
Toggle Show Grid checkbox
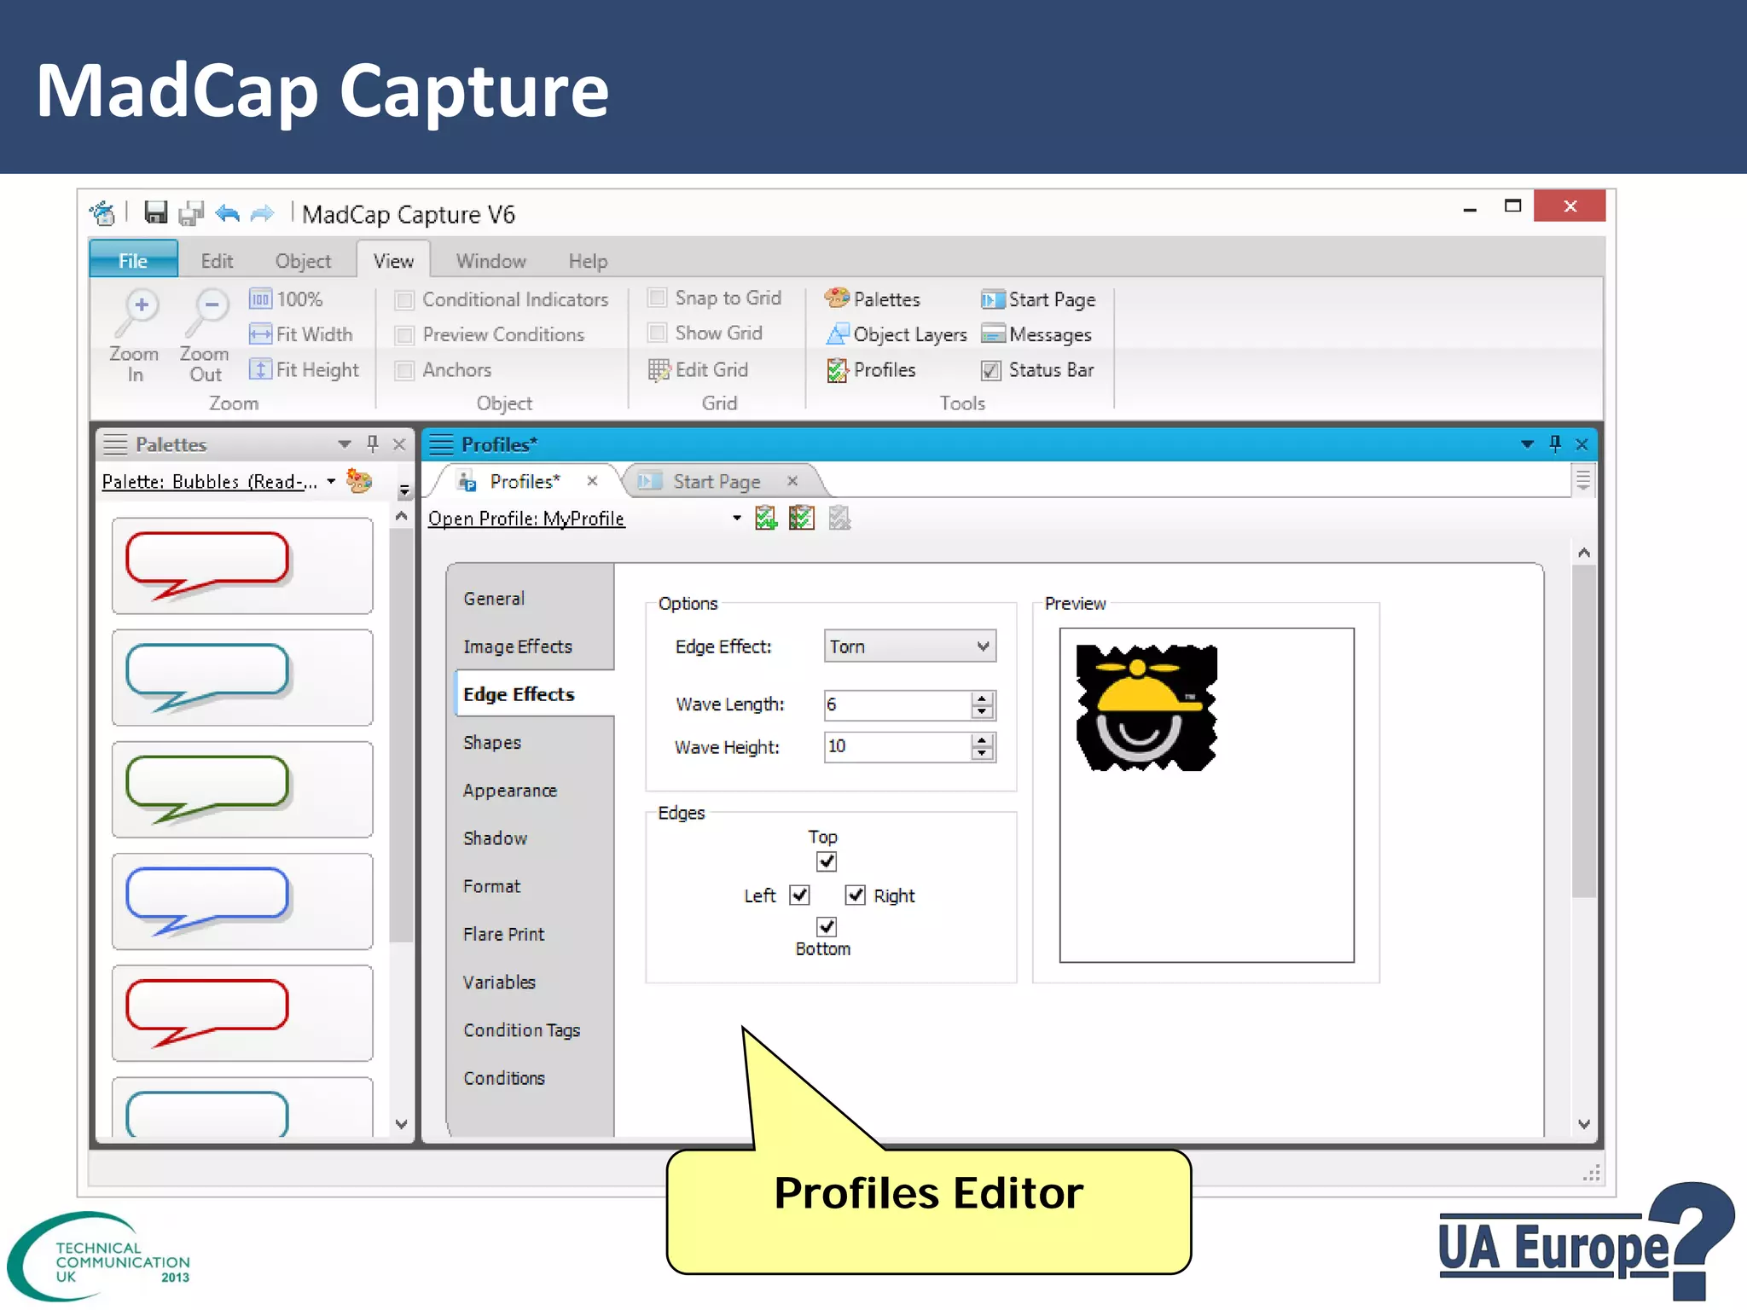coord(657,333)
